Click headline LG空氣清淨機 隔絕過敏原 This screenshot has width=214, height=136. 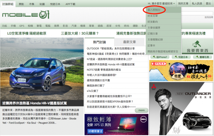pyautogui.click(x=27, y=33)
